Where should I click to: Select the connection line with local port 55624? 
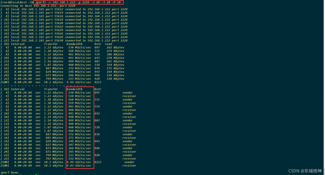coord(64,30)
